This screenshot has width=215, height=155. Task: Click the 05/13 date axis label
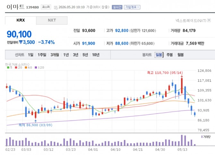pyautogui.click(x=182, y=150)
